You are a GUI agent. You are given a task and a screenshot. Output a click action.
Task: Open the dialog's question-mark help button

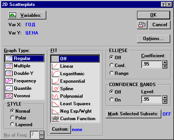[x=163, y=4]
